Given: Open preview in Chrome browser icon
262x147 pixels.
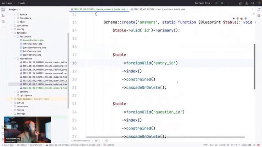Looking at the screenshot, I should pos(237,18).
